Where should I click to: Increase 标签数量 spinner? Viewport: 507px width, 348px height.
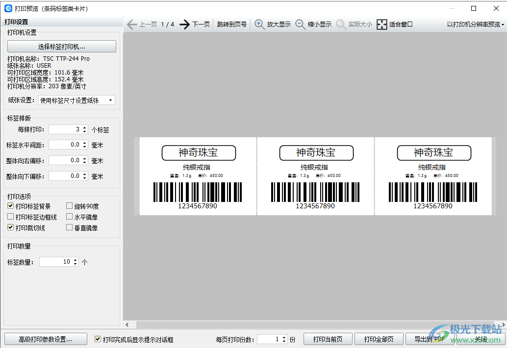[76, 260]
